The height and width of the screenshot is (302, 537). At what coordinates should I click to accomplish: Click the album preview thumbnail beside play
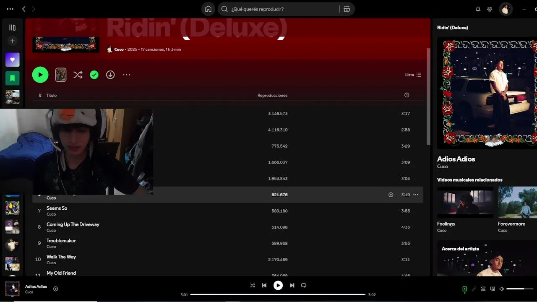(x=61, y=75)
